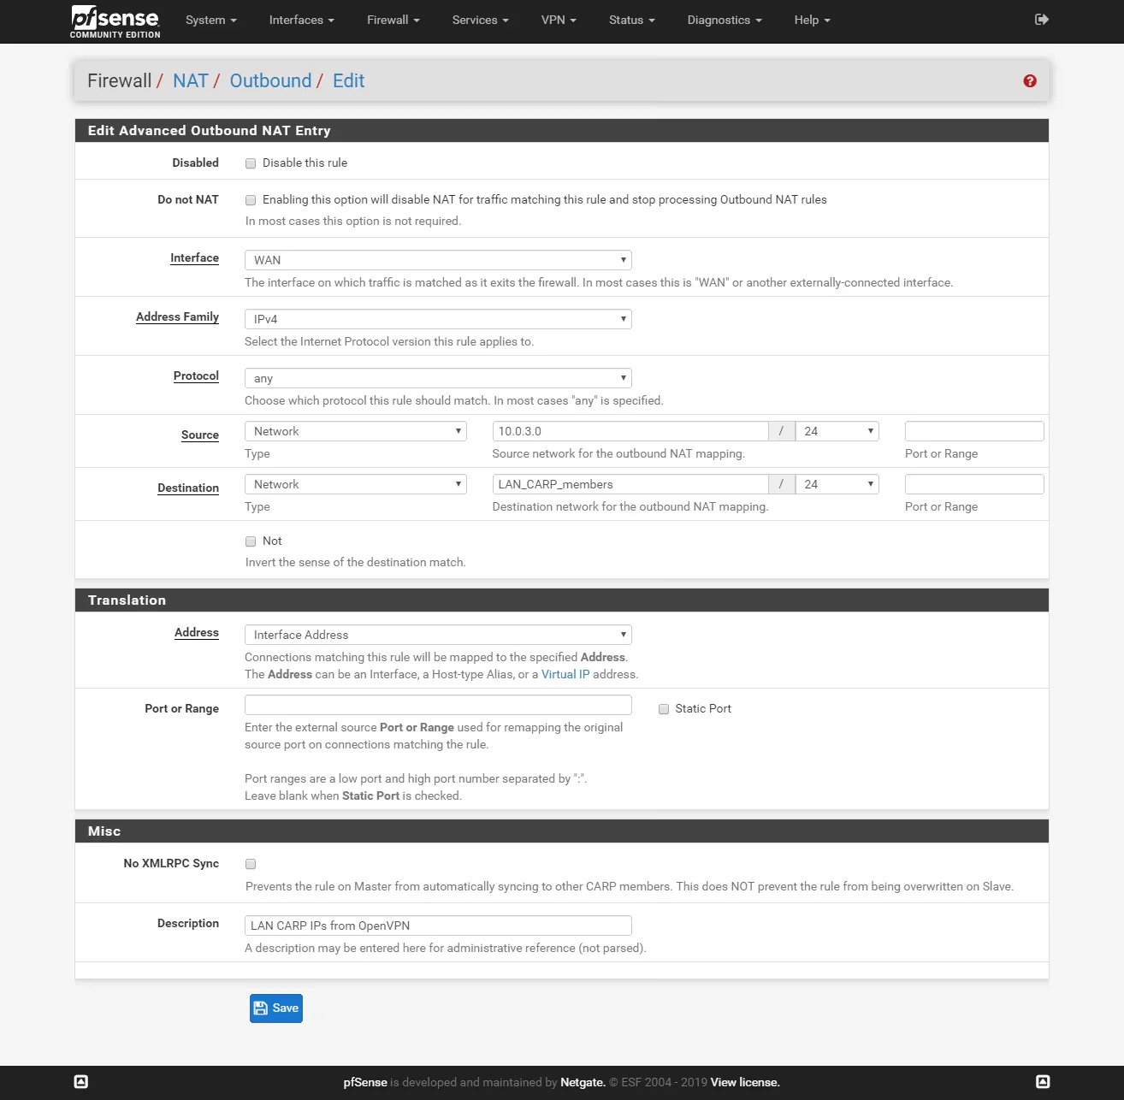Viewport: 1124px width, 1100px height.
Task: Open the Translation Address dropdown
Action: click(437, 635)
